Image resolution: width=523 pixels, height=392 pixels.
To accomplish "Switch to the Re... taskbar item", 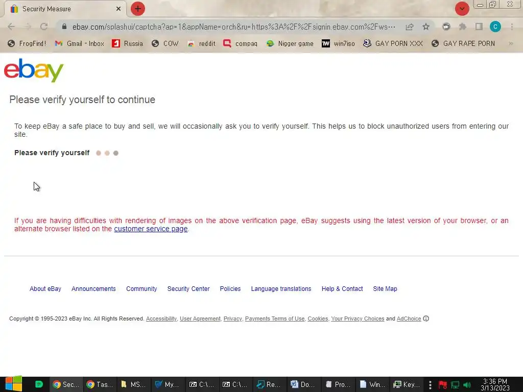I will point(269,385).
